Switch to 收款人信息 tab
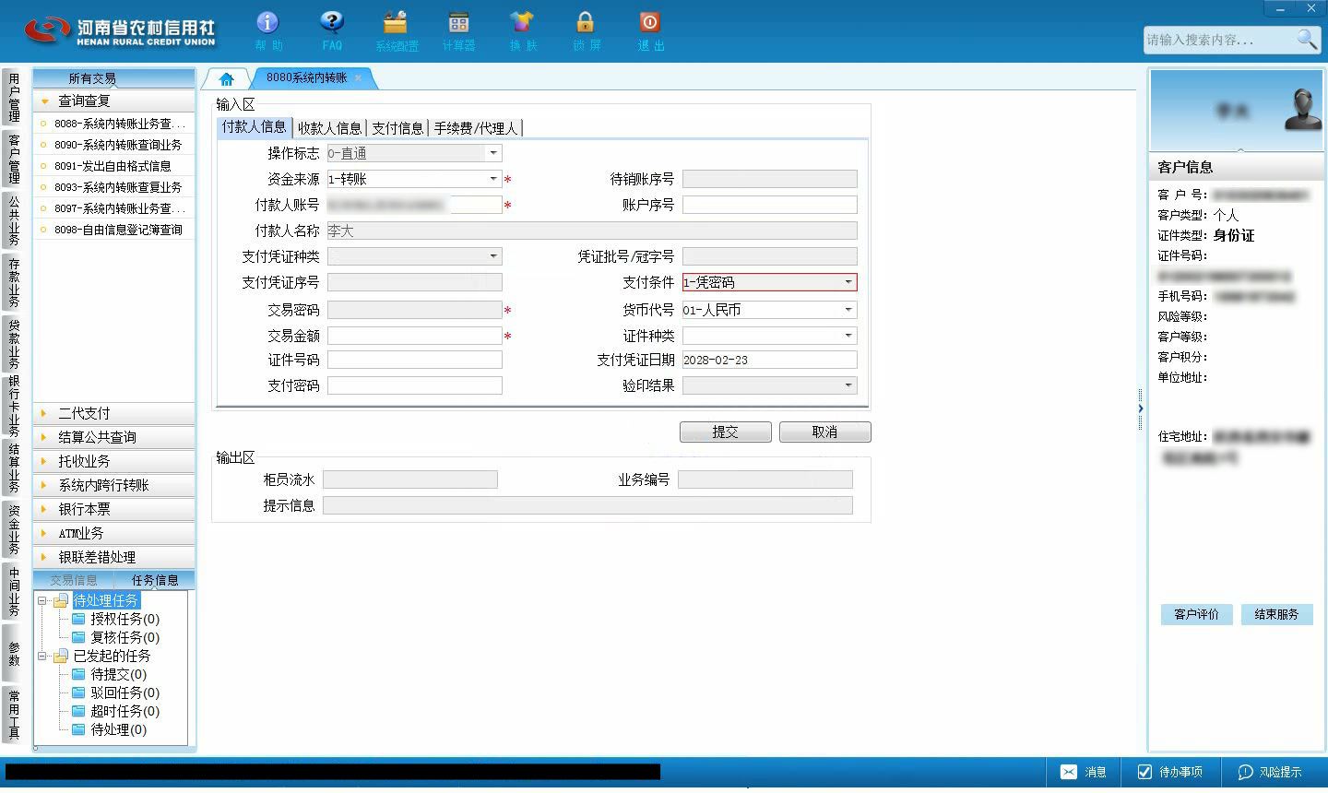The image size is (1328, 793). click(x=329, y=128)
